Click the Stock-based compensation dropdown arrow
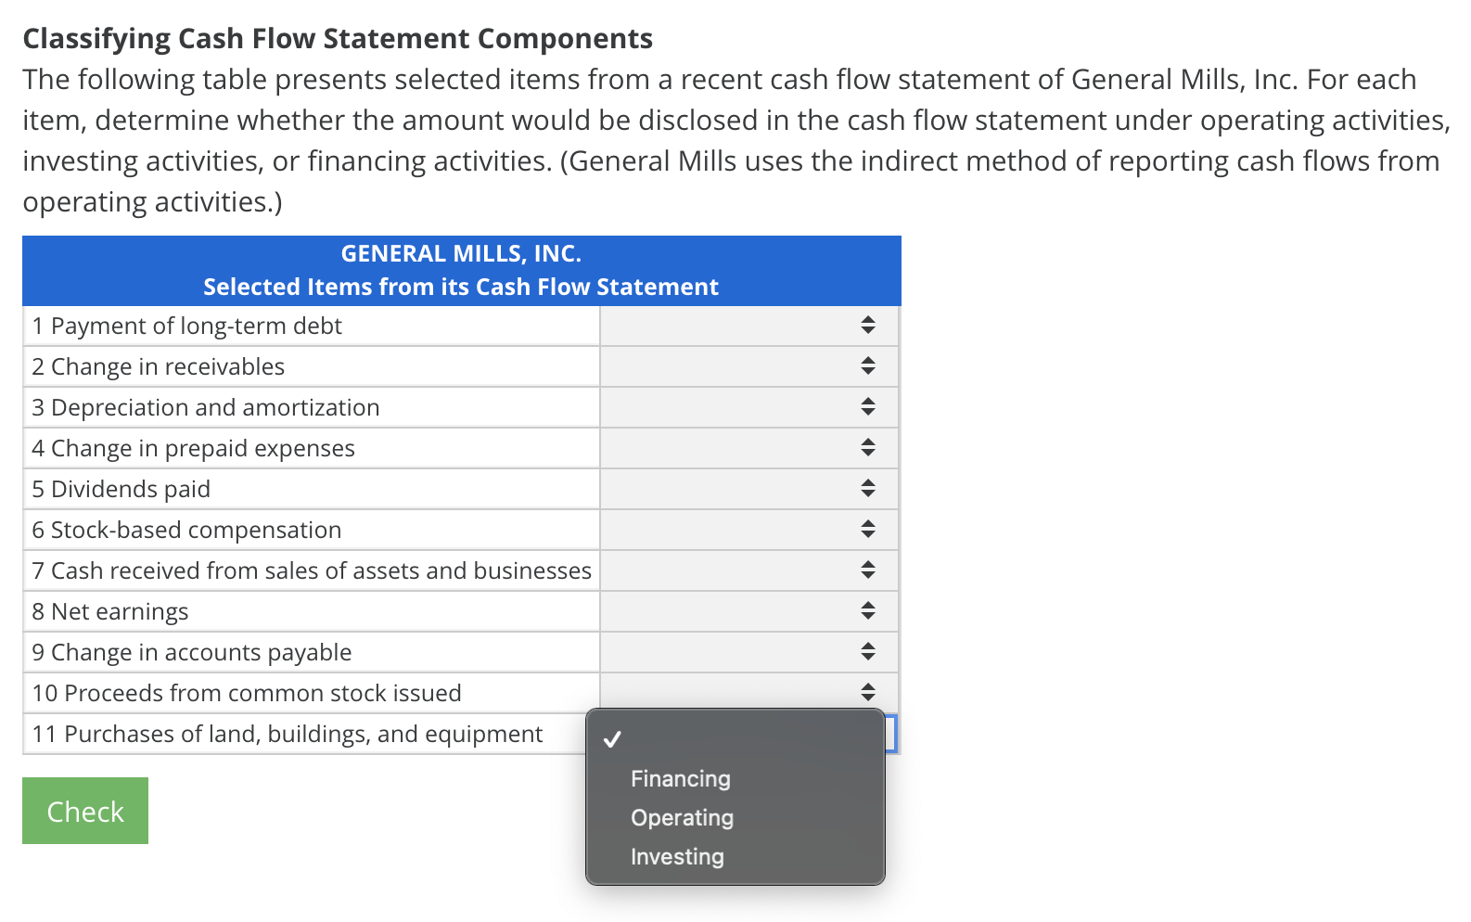 (x=868, y=529)
